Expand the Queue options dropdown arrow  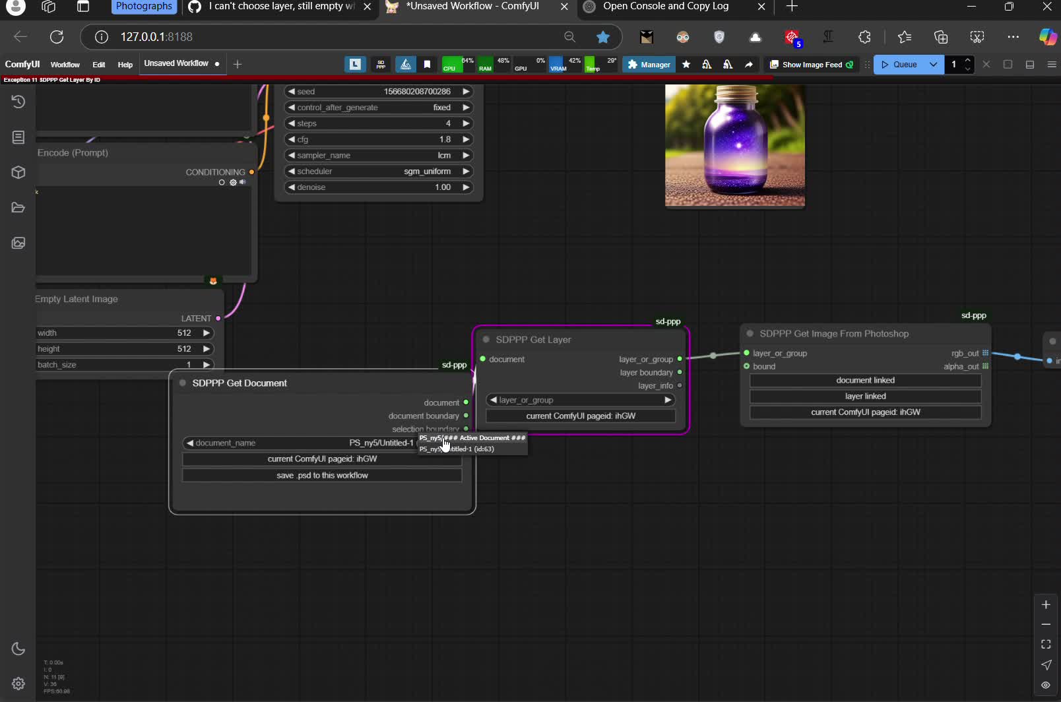pos(933,65)
